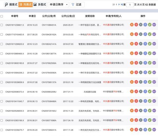The height and width of the screenshot is (136, 158).
Task: Check the row CN201610383199.X
Action: click(2, 120)
